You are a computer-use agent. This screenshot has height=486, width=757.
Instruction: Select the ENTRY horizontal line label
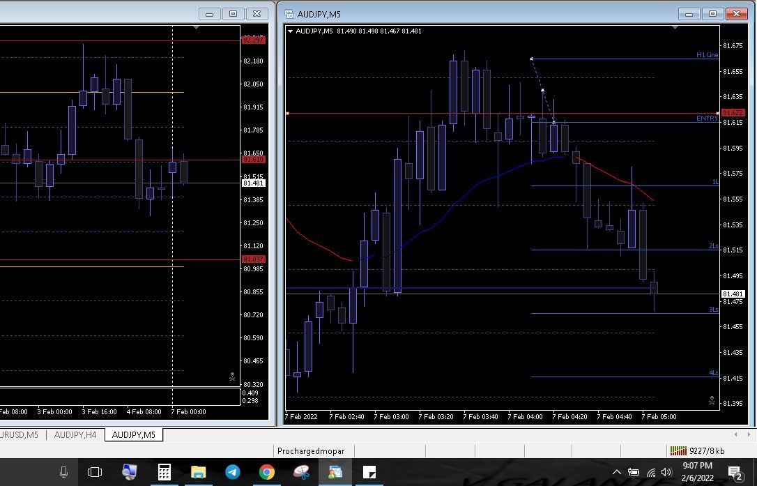[706, 119]
